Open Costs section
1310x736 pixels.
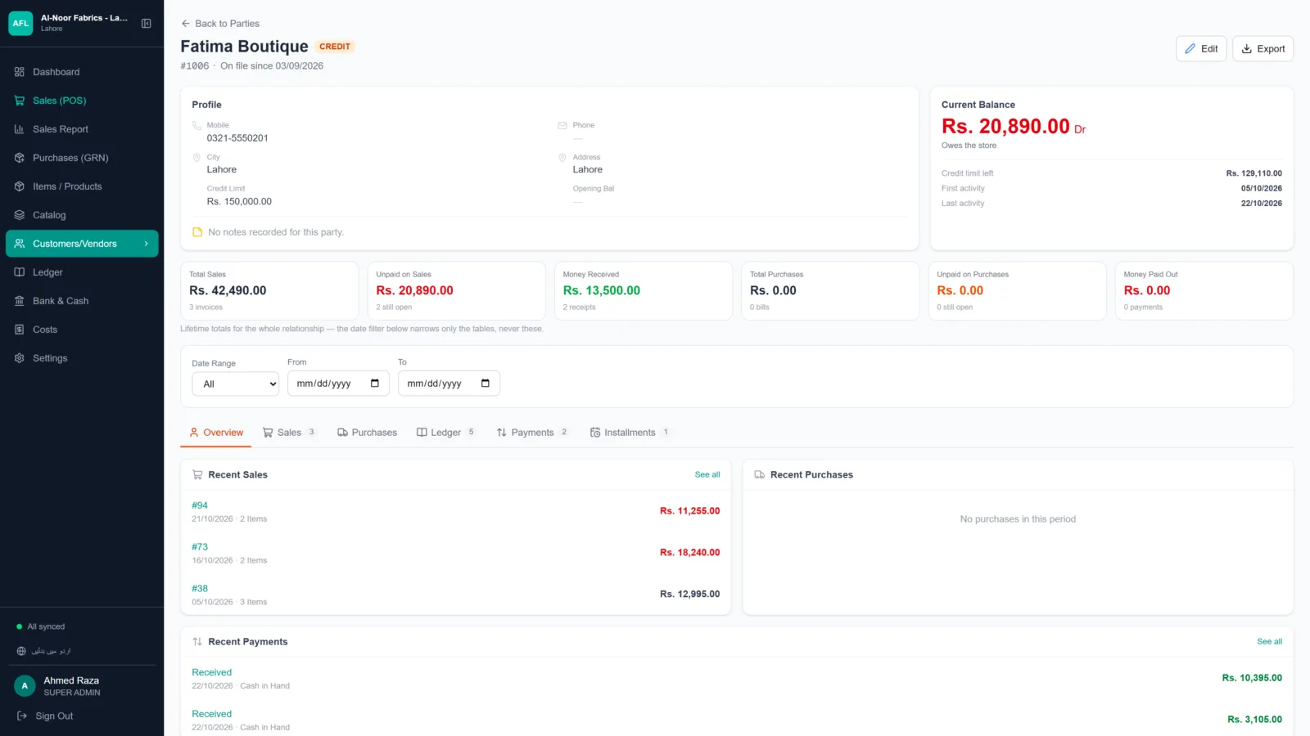click(x=82, y=330)
